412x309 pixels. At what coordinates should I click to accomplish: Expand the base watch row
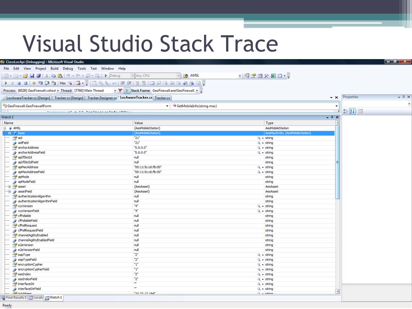[x=9, y=133]
